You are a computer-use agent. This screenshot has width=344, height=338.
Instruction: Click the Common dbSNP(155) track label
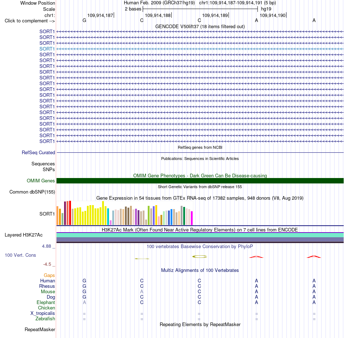32,192
